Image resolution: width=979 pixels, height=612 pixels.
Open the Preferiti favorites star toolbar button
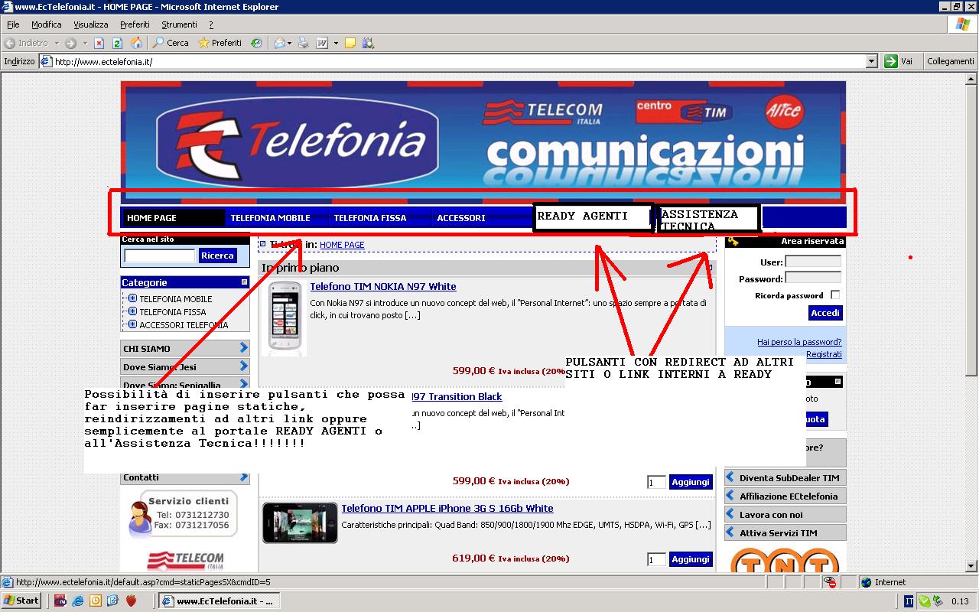(x=220, y=43)
